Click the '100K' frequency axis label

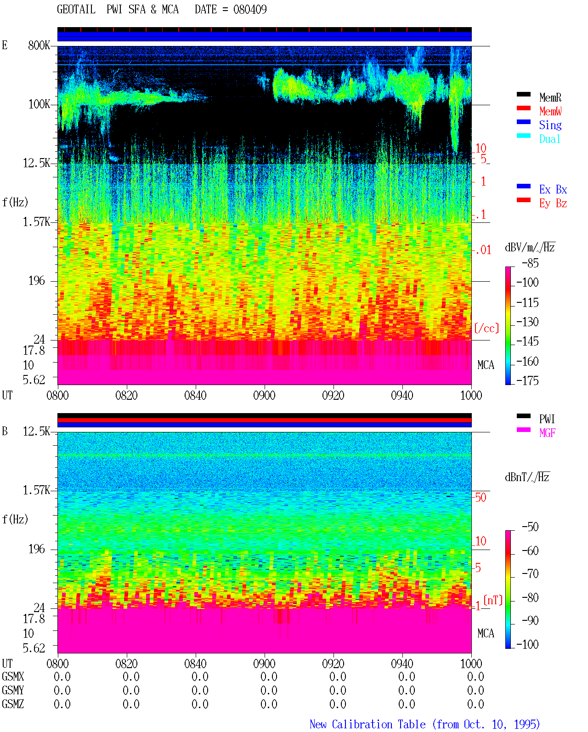pos(39,104)
